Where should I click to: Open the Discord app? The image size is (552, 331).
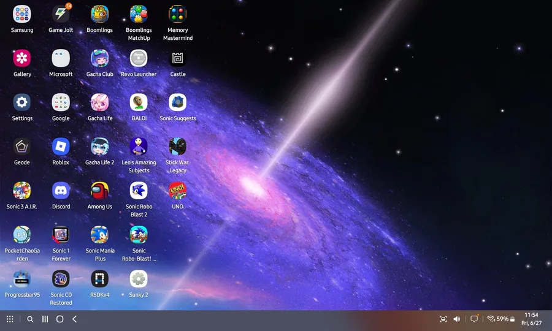[61, 191]
